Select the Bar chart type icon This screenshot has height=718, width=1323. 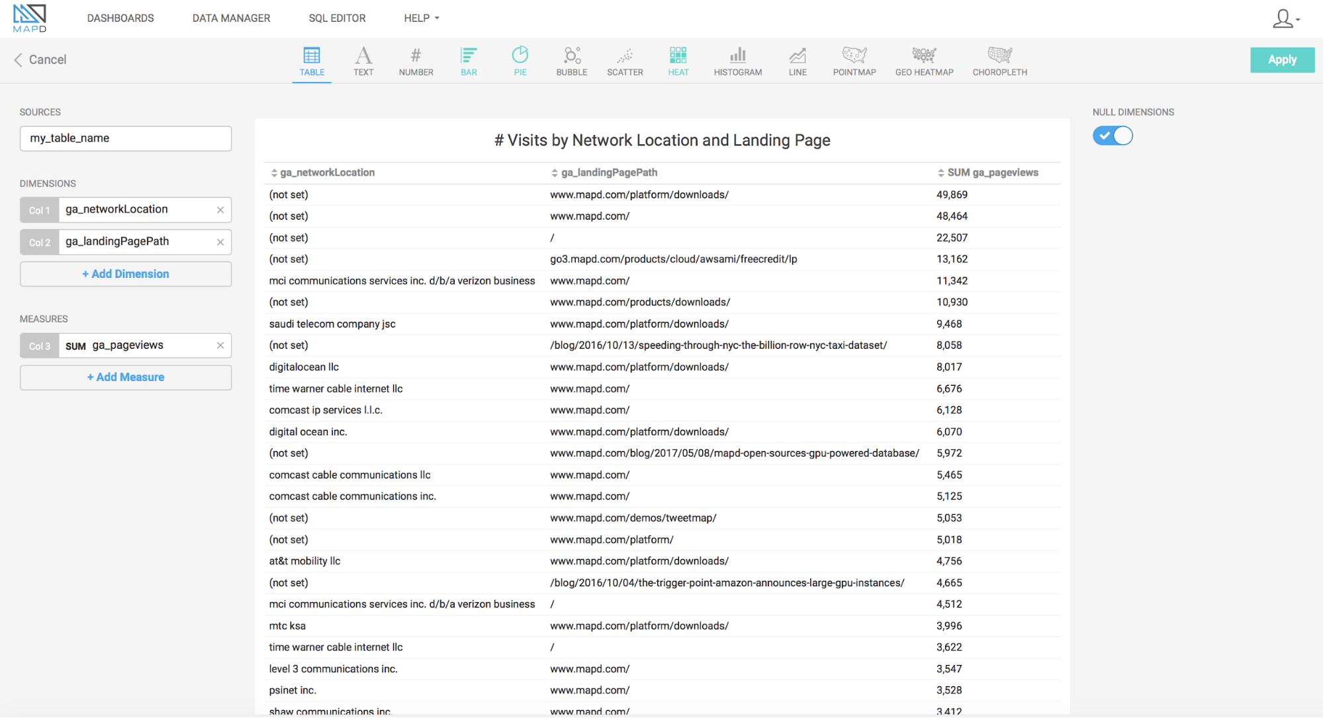click(469, 55)
